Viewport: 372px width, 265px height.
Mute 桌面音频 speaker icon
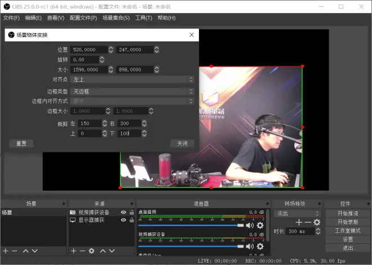point(250,226)
